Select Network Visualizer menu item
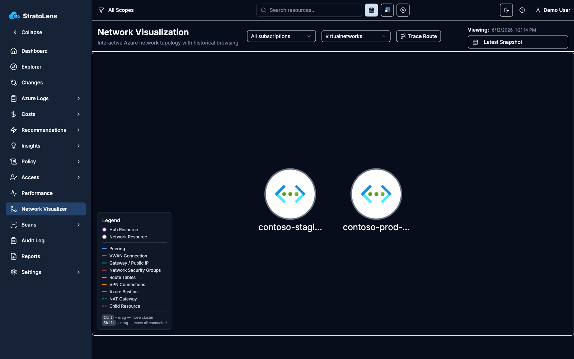 coord(46,209)
